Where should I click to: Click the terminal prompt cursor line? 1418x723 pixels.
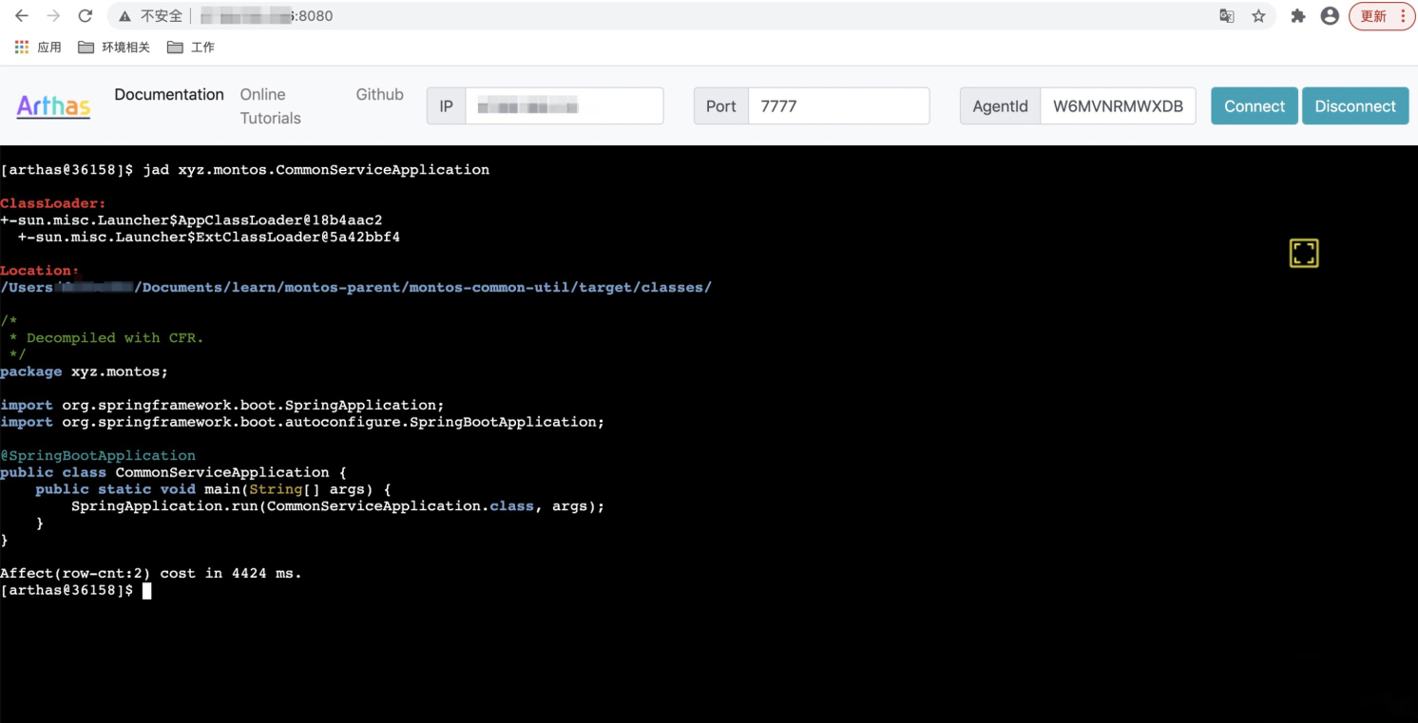click(x=76, y=590)
